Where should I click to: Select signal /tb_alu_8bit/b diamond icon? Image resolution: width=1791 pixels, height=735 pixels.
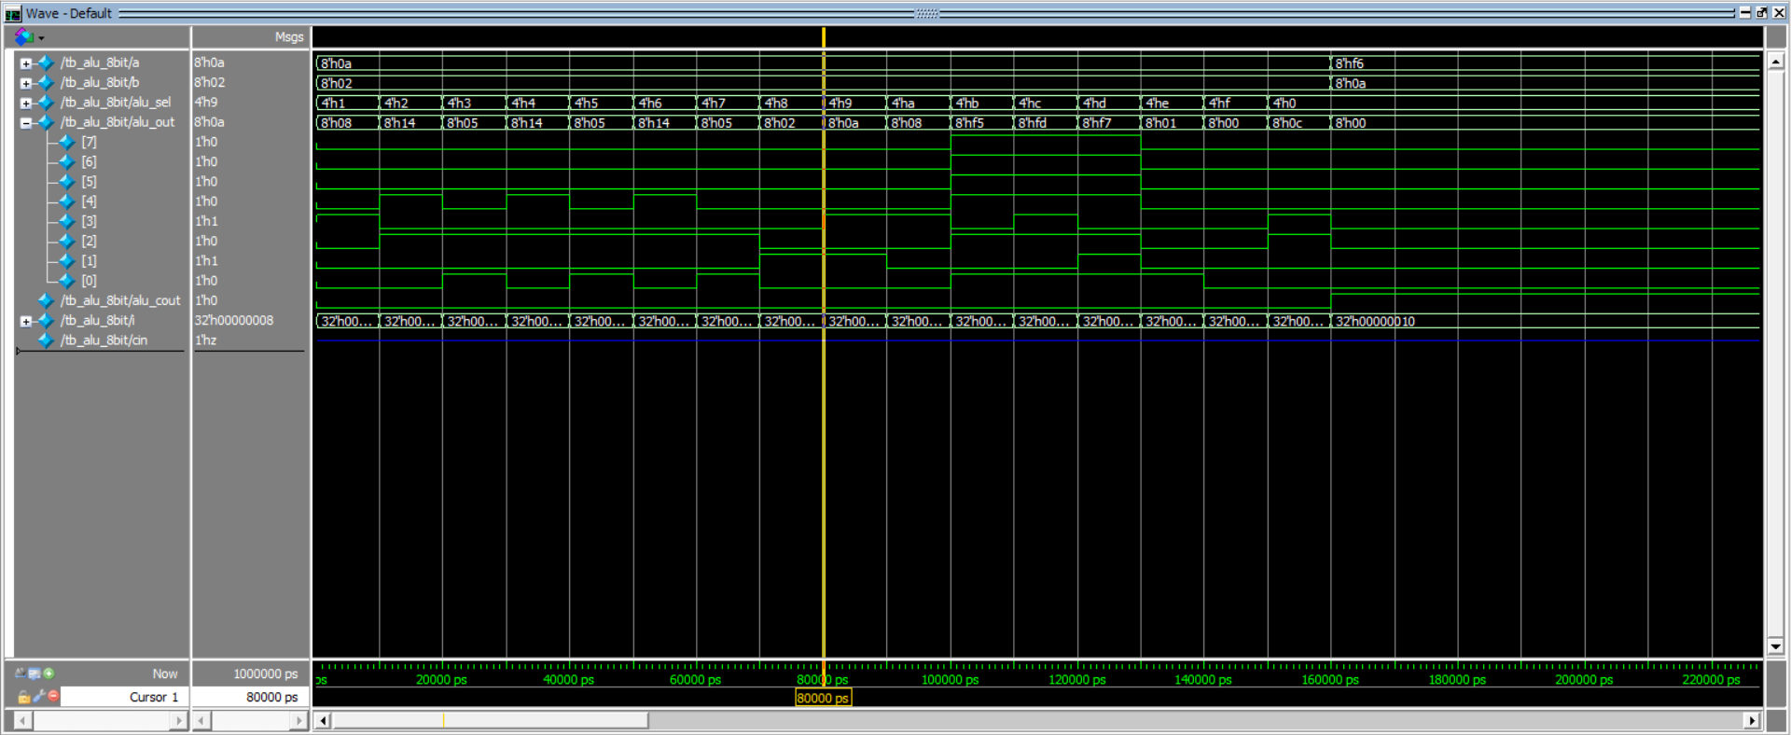click(x=46, y=82)
